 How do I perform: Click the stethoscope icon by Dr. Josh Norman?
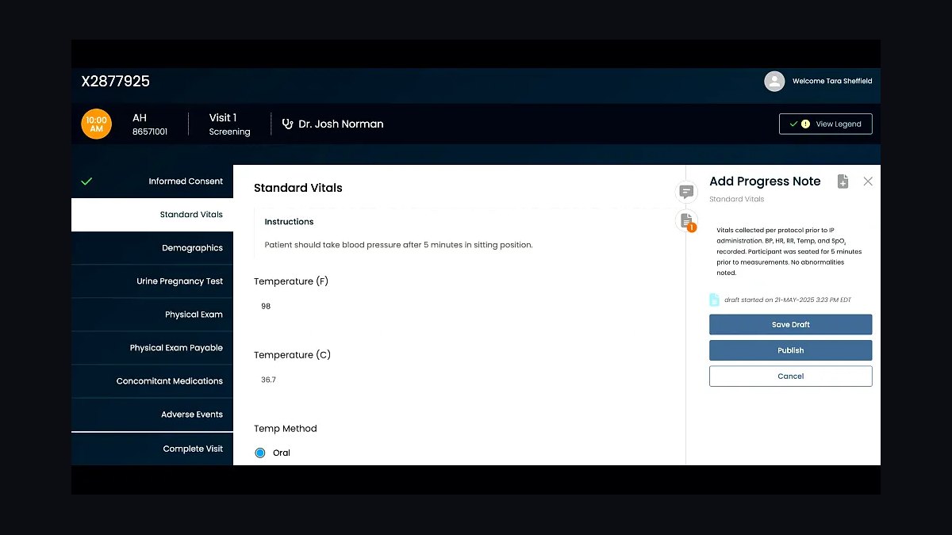[287, 124]
